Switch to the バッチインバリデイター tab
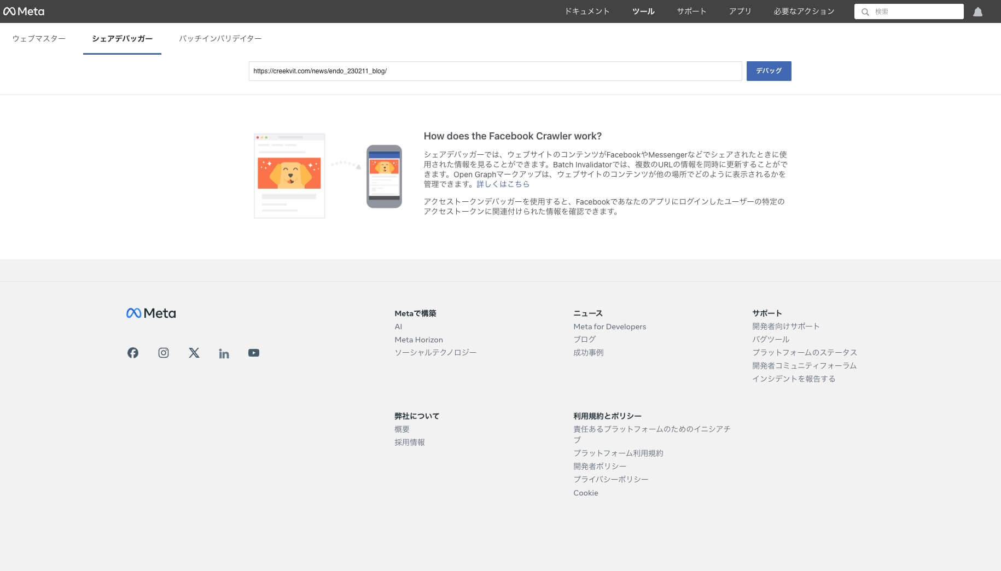The image size is (1001, 571). (220, 39)
